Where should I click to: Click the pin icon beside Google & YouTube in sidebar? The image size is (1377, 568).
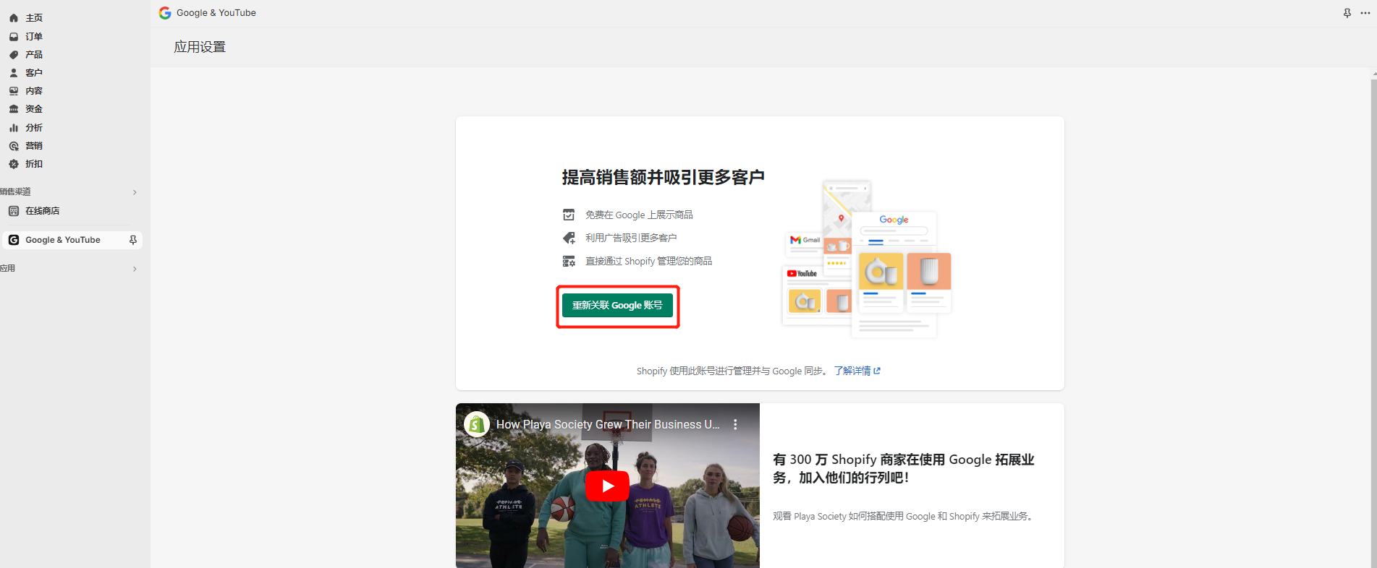click(133, 240)
